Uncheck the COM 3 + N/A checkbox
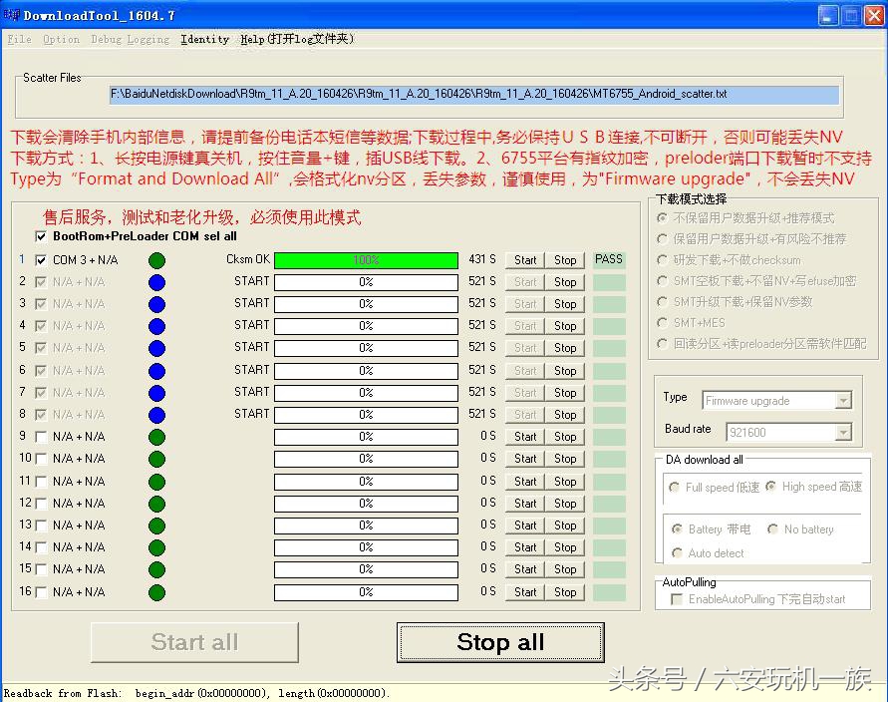This screenshot has width=888, height=702. (38, 259)
